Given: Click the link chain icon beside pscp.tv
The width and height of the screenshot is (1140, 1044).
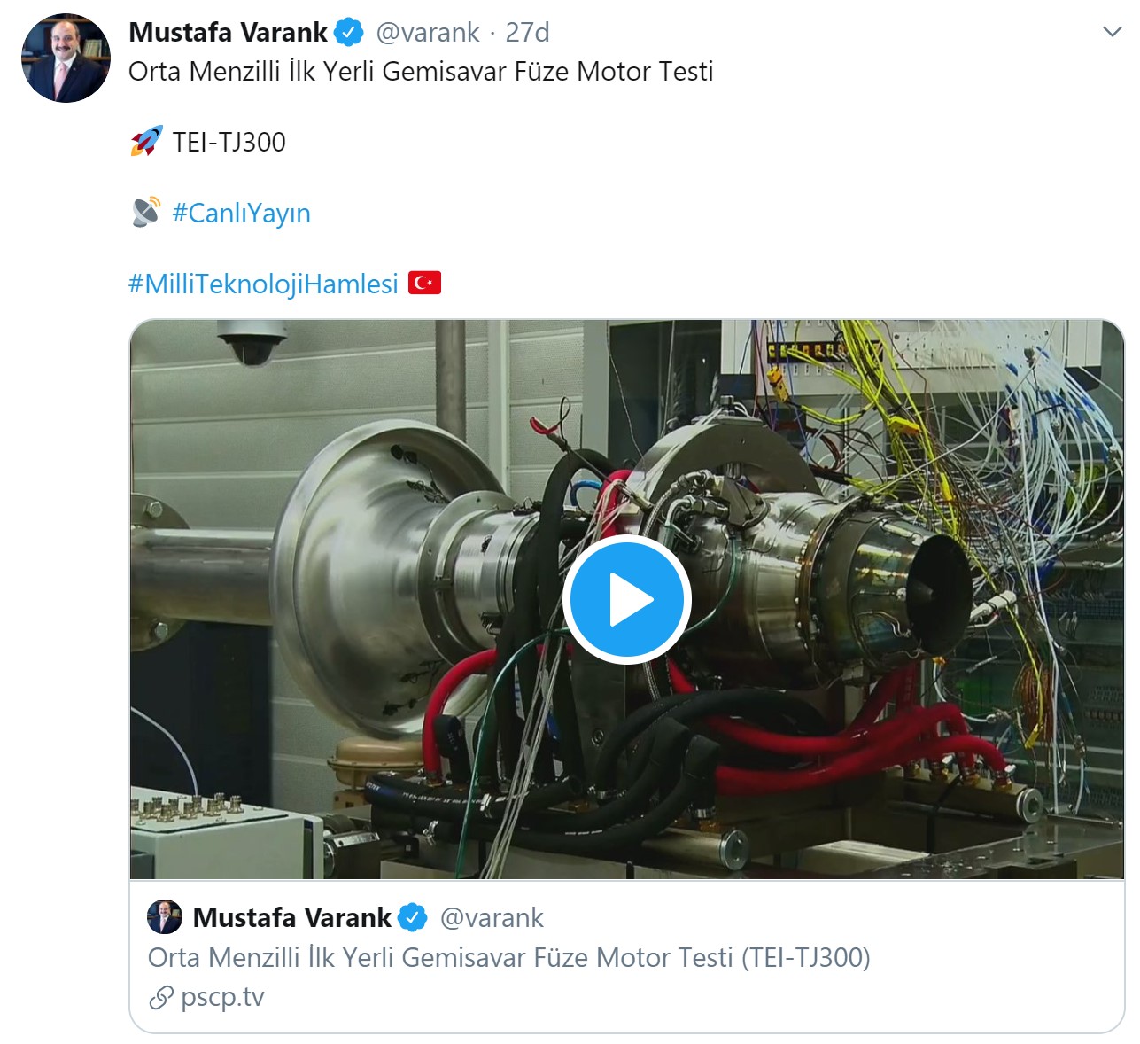Looking at the screenshot, I should pyautogui.click(x=161, y=996).
